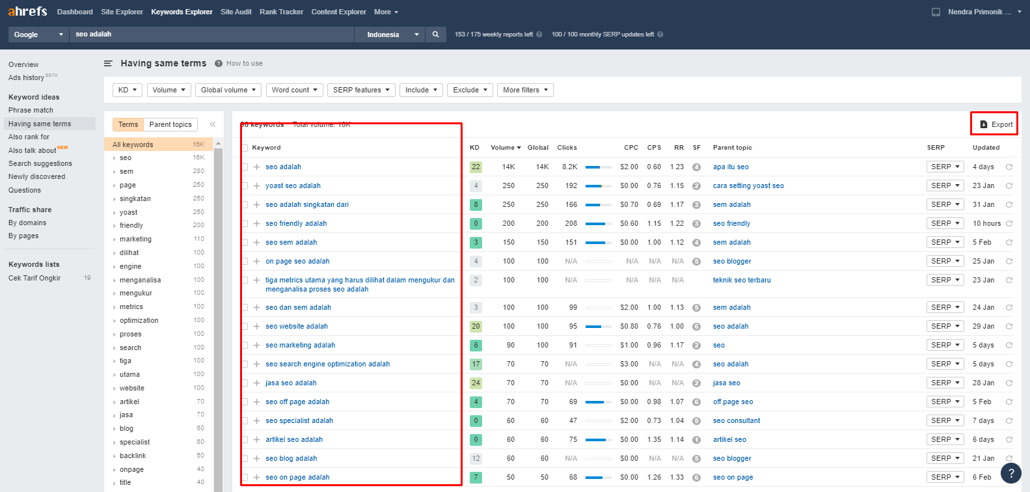Toggle the sidebar hamburger menu icon
Viewport: 1030px width, 492px height.
(108, 63)
